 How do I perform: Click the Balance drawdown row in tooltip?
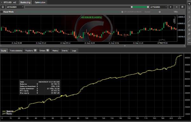point(39,86)
